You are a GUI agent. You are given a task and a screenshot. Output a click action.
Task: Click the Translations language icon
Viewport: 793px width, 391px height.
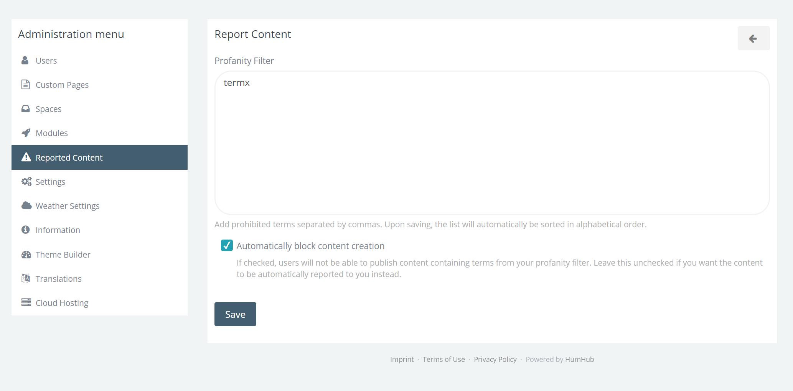click(x=26, y=279)
